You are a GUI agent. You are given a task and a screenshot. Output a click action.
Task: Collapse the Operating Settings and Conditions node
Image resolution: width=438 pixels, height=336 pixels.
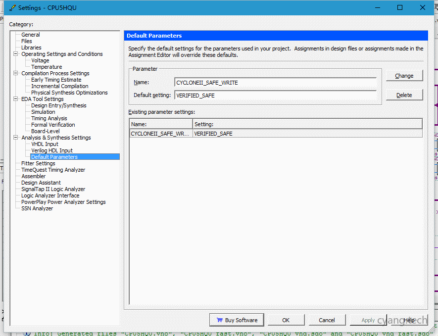click(16, 54)
